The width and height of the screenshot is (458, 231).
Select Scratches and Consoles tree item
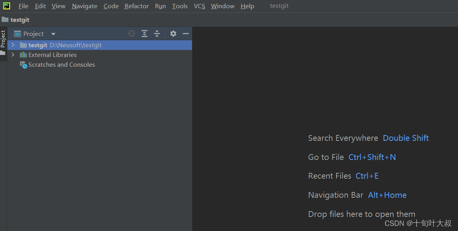click(62, 65)
